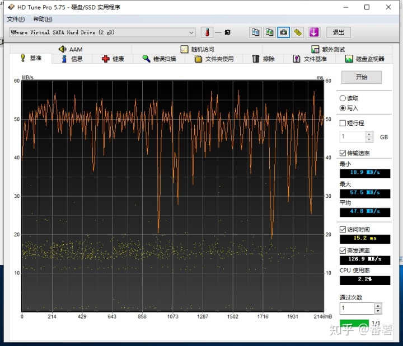The height and width of the screenshot is (346, 403).
Task: Click the 开始 button
Action: [x=362, y=77]
